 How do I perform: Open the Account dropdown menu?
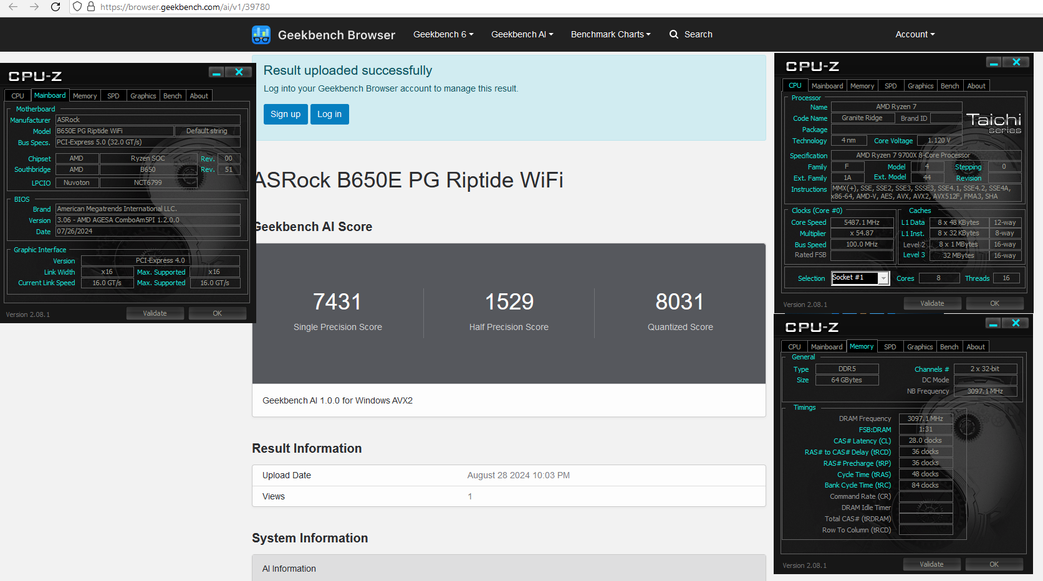coord(915,34)
